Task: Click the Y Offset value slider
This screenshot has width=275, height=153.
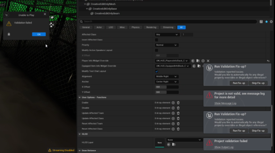Action: point(166,92)
